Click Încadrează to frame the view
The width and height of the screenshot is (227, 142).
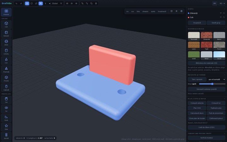162,11
